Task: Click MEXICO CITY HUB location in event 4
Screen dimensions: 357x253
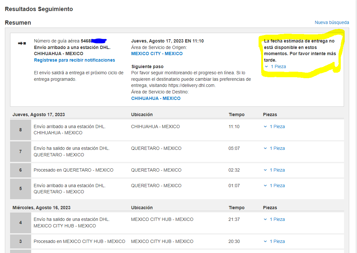Action: 162,219
